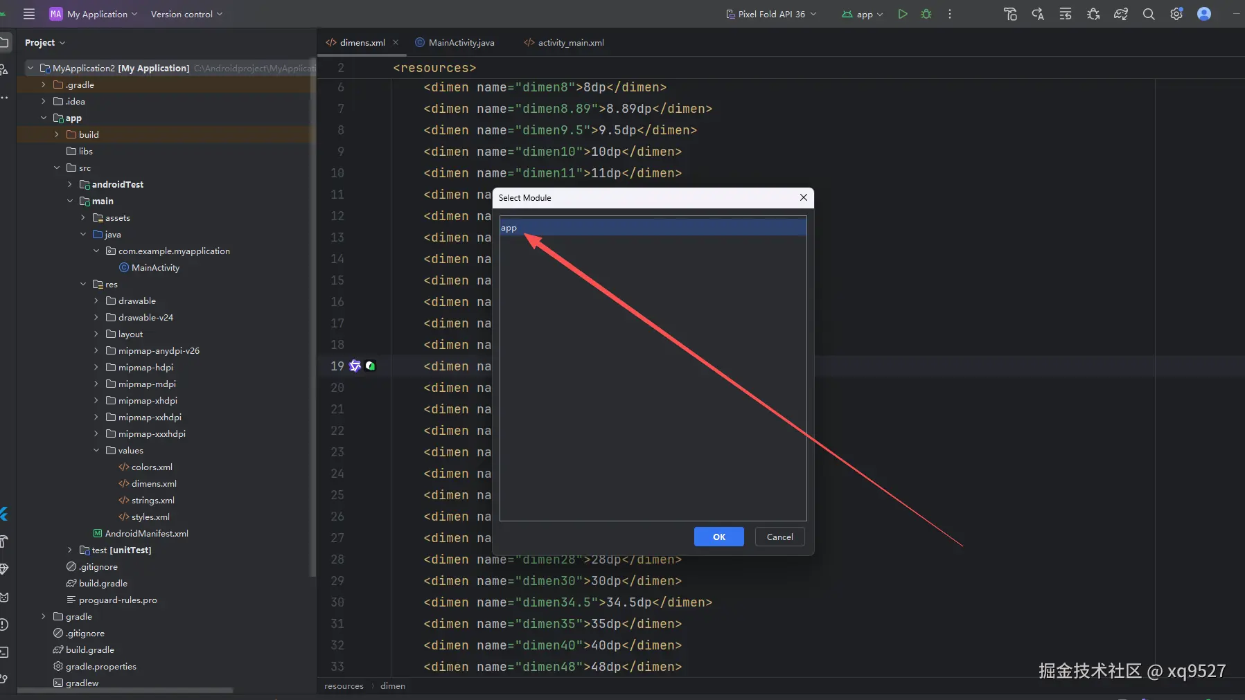Run the app with the green play icon
1245x700 pixels.
(902, 14)
